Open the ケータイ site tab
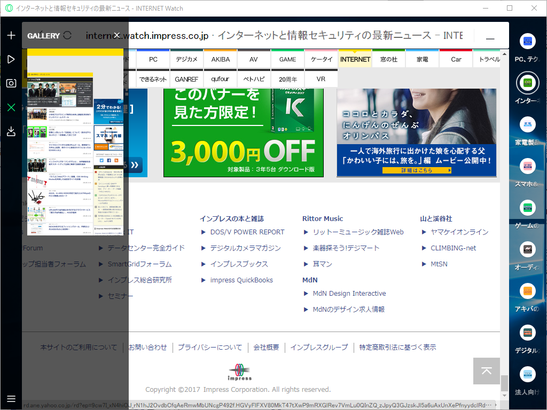The width and height of the screenshot is (547, 410). tap(321, 59)
